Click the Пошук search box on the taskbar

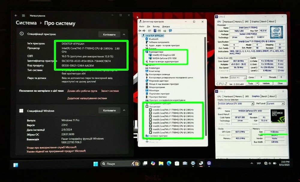coord(120,164)
